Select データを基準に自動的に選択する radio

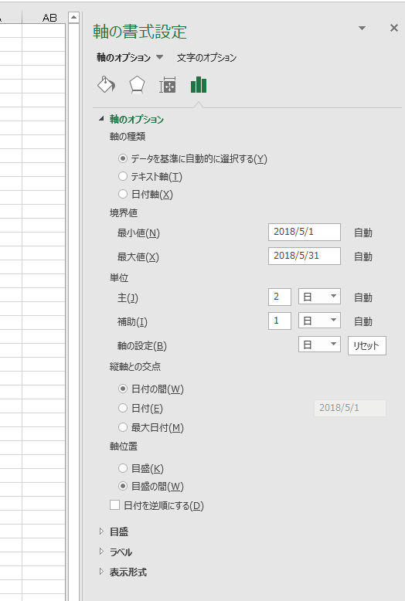coord(123,158)
